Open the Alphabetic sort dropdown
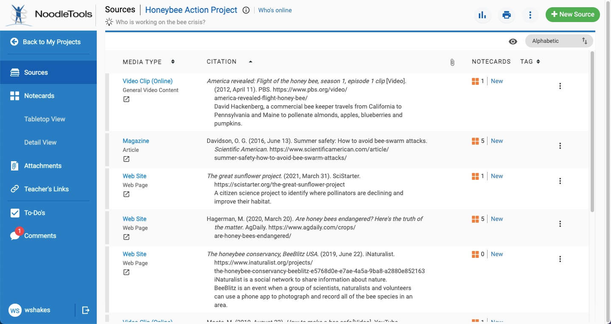 (x=559, y=41)
